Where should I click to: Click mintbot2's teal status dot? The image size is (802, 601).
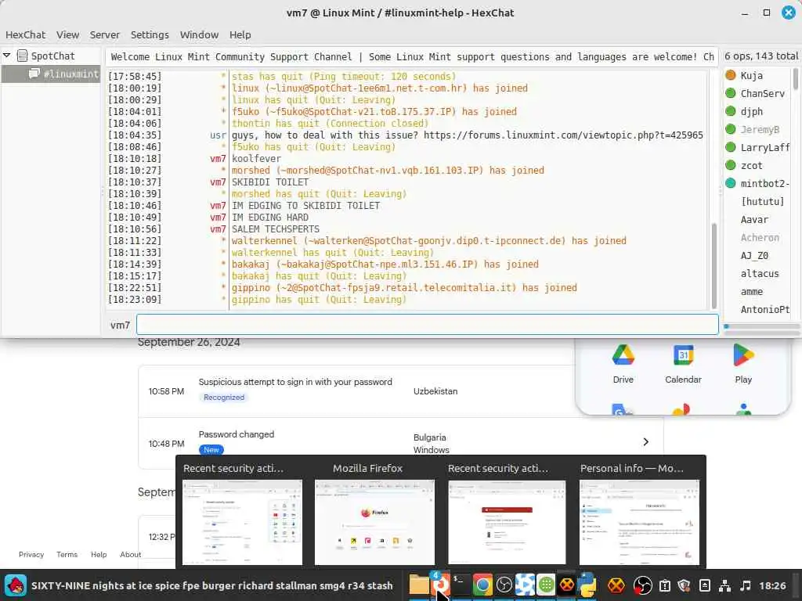(731, 183)
